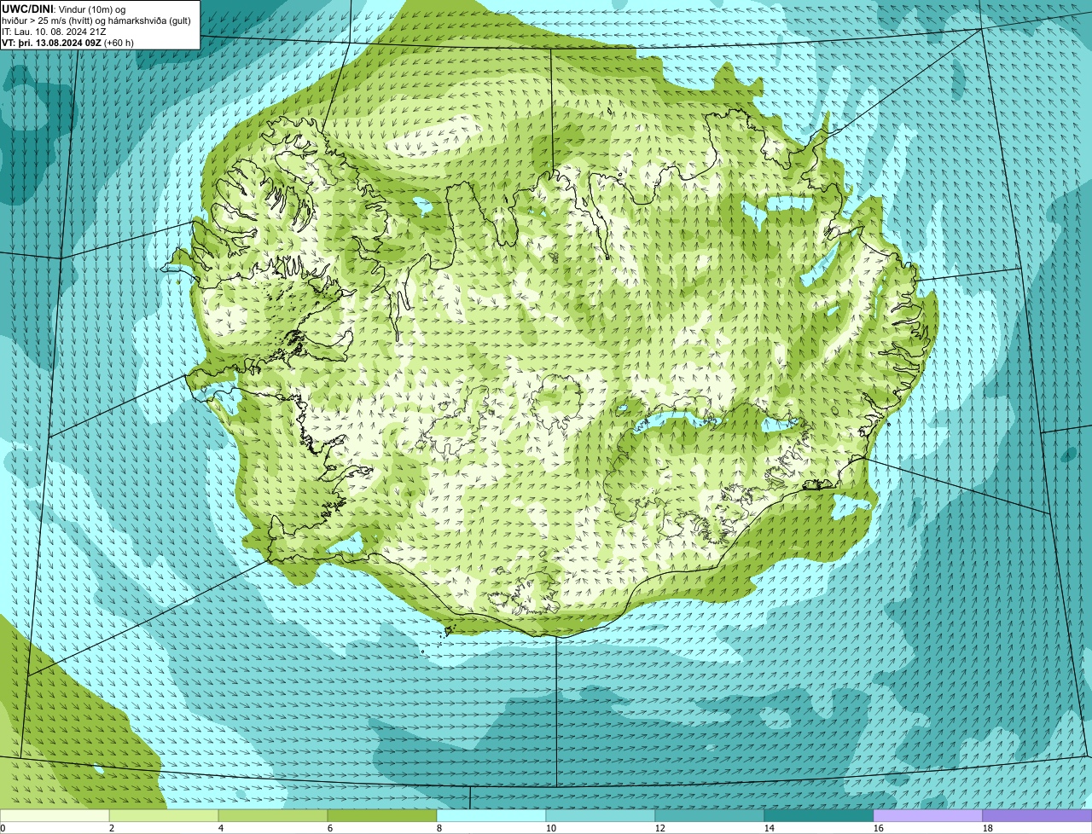Click the 6–8 m/s olive green legend swatch
1092x834 pixels.
382,815
